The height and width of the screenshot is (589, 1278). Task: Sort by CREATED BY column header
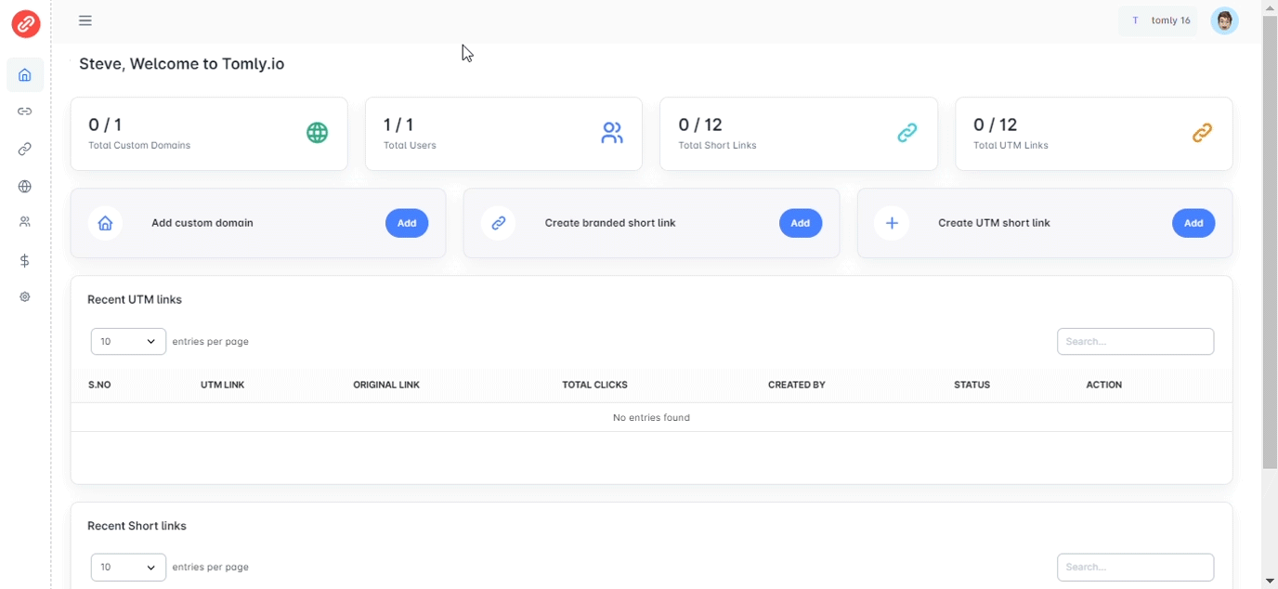pyautogui.click(x=797, y=385)
